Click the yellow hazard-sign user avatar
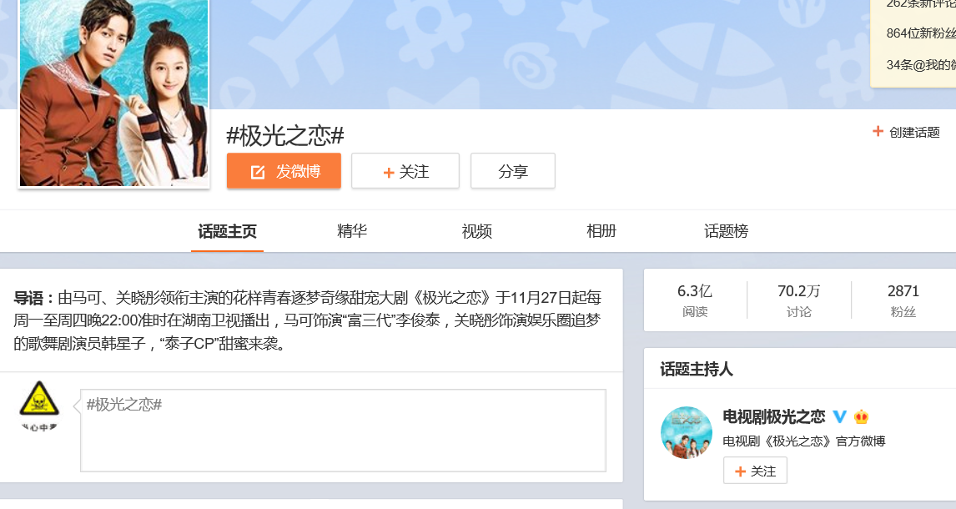The image size is (956, 509). [x=39, y=400]
